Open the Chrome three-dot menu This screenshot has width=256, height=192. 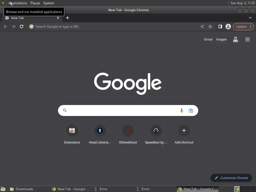[x=250, y=26]
